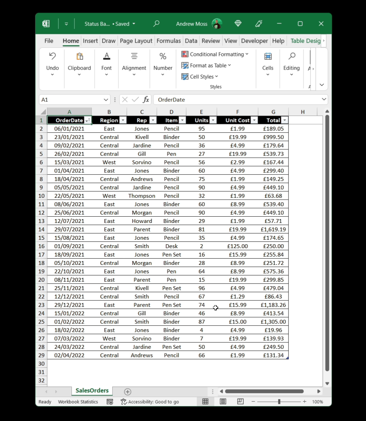Click the Cells group icon
Image resolution: width=366 pixels, height=421 pixels.
[x=268, y=56]
